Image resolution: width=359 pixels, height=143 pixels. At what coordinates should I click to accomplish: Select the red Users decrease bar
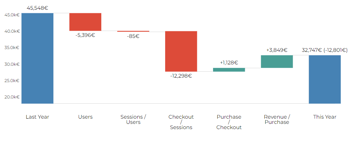[x=86, y=22]
